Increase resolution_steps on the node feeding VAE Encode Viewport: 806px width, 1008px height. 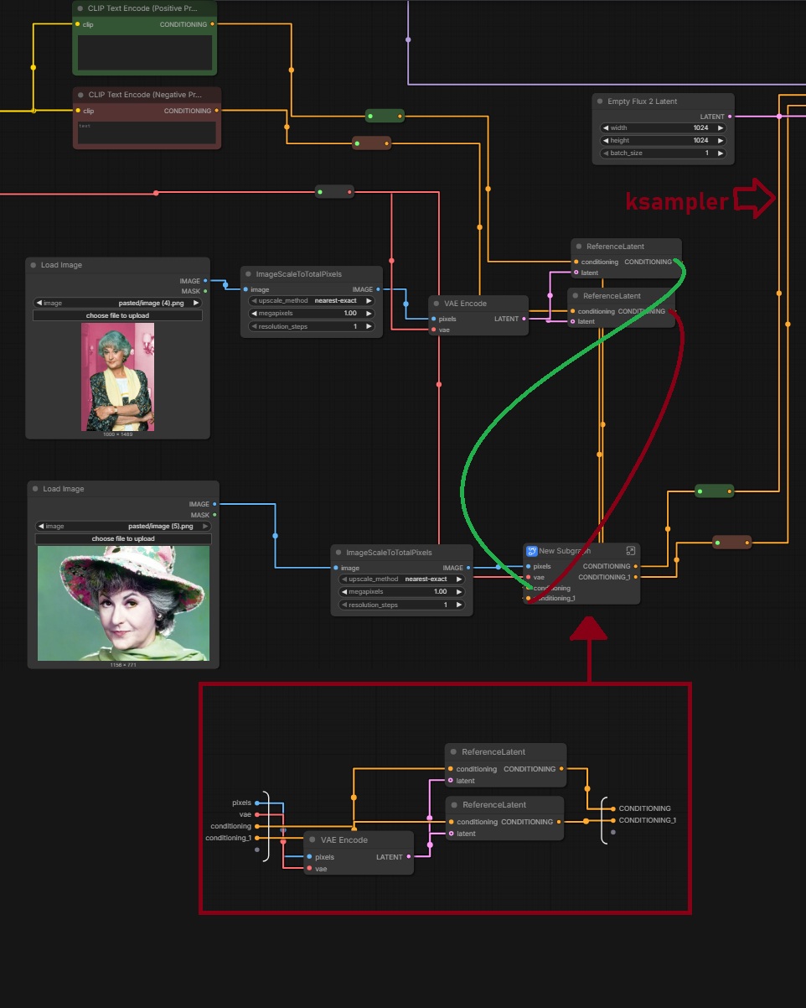(x=369, y=326)
